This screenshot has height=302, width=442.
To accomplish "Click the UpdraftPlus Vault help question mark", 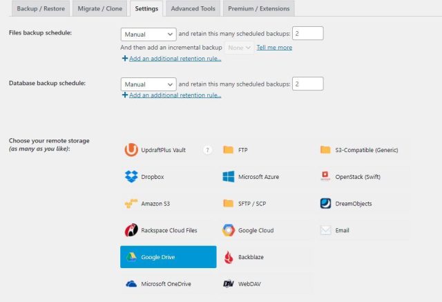I will (206, 150).
